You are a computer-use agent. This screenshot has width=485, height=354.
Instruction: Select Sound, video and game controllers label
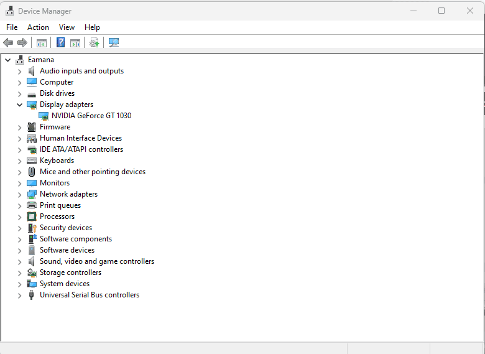(97, 261)
